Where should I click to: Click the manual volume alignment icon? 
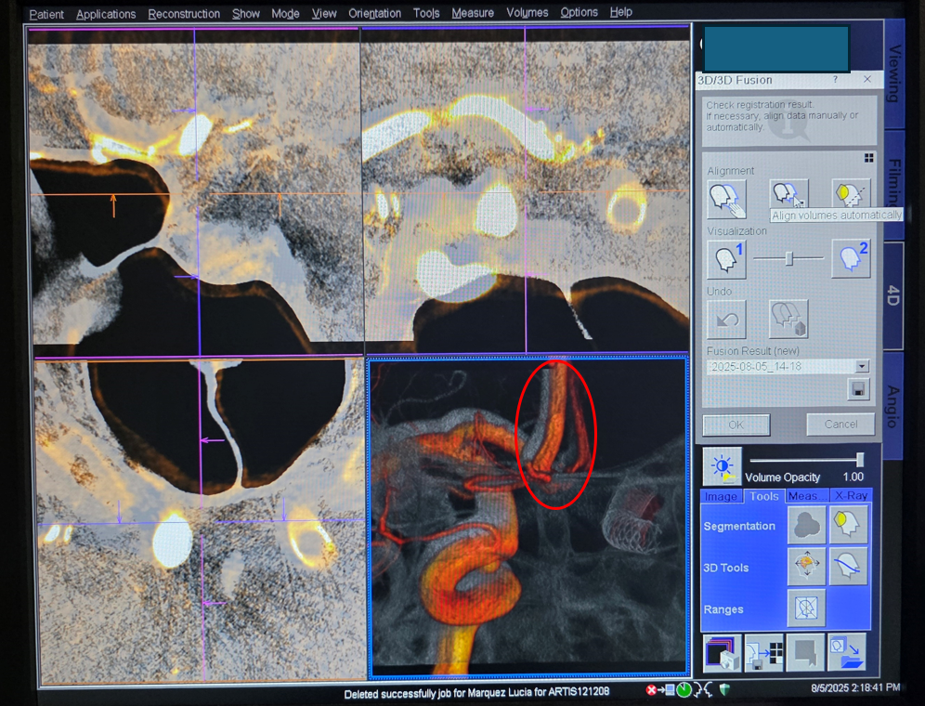tap(726, 198)
